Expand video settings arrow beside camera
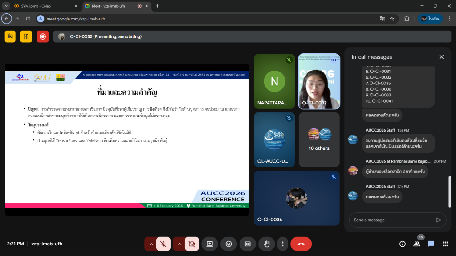The height and width of the screenshot is (256, 456). 179,244
